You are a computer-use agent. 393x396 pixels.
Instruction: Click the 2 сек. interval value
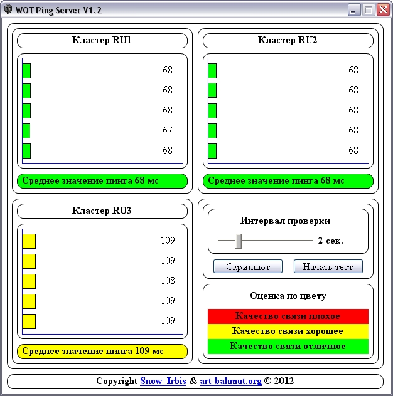click(330, 241)
